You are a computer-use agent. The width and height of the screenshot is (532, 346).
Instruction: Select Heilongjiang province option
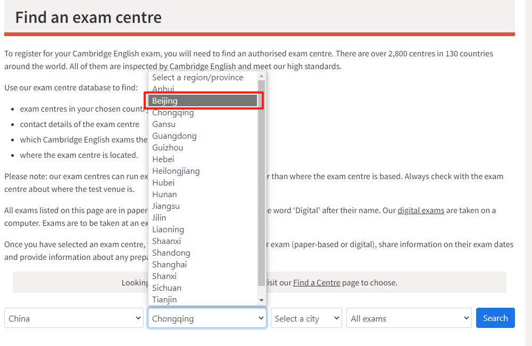[x=203, y=171]
